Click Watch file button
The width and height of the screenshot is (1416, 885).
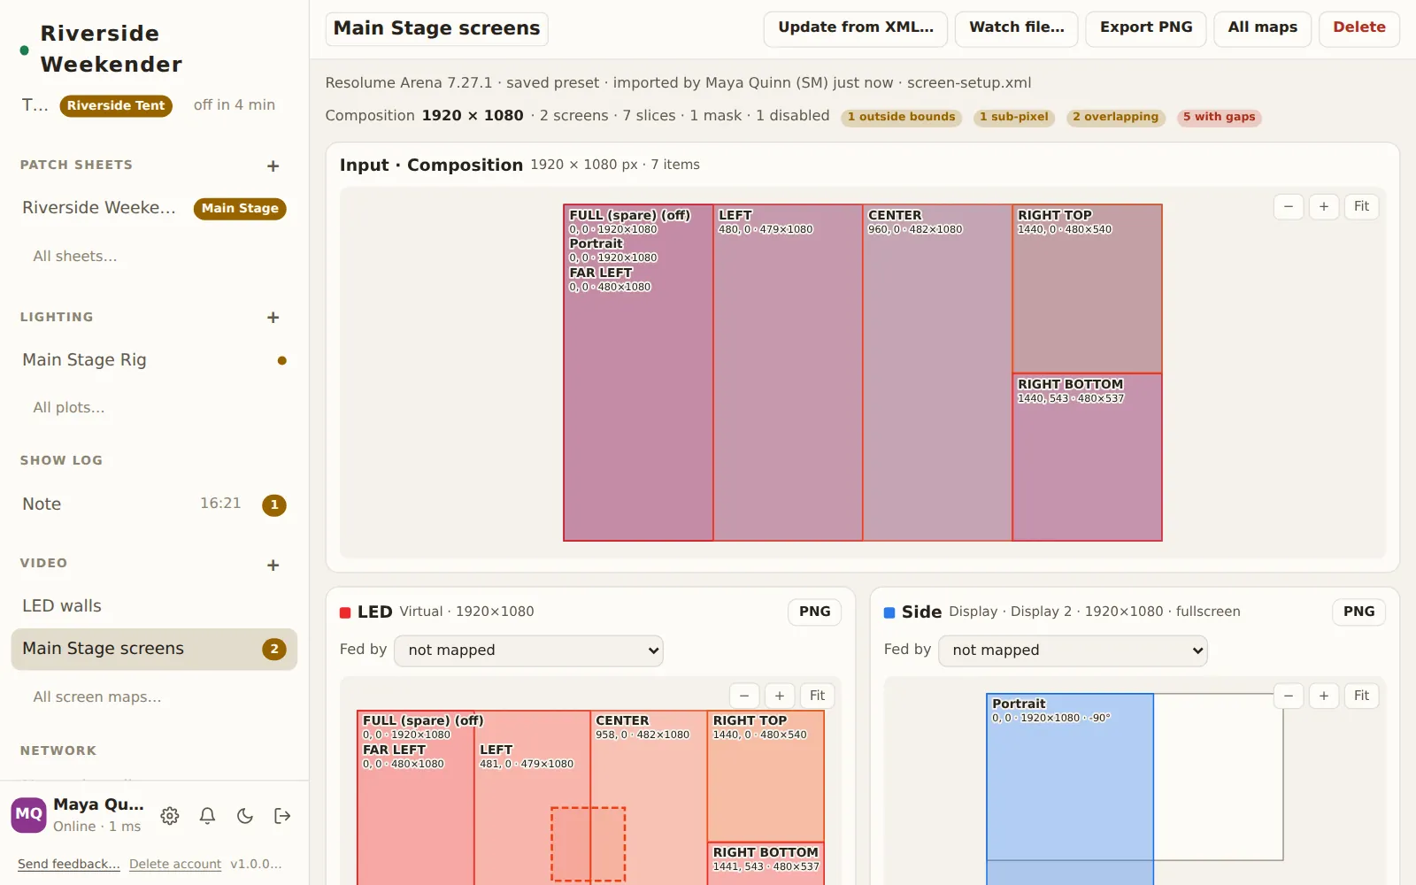[1017, 28]
